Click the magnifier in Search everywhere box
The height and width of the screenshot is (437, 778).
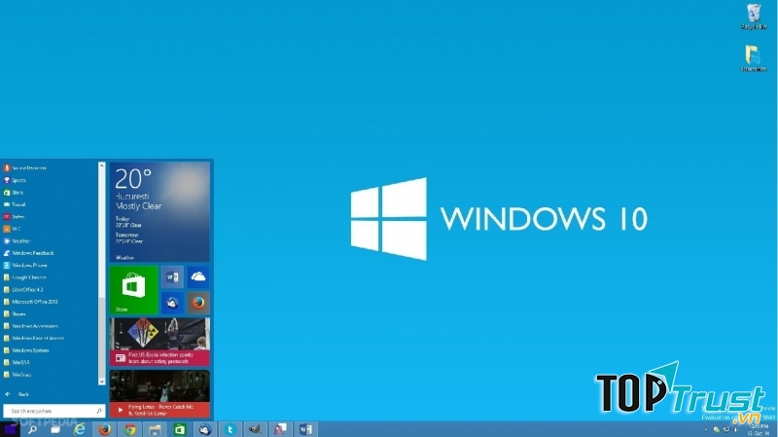(99, 411)
